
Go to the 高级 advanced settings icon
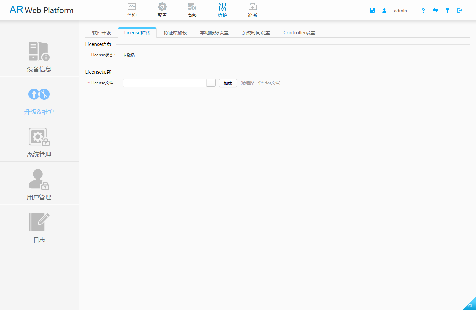coord(192,7)
